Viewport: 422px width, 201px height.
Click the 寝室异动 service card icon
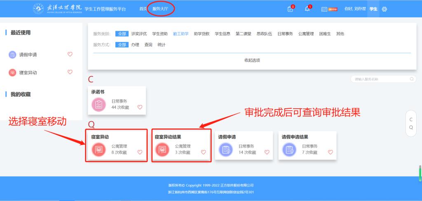point(98,150)
